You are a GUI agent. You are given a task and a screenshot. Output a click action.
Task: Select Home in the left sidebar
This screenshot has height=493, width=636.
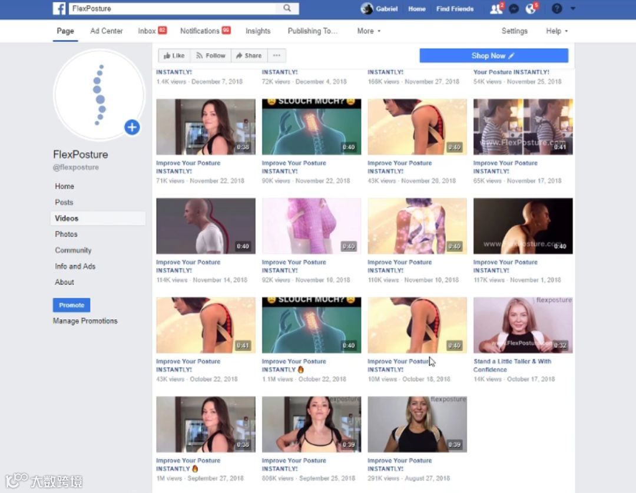[x=65, y=186]
